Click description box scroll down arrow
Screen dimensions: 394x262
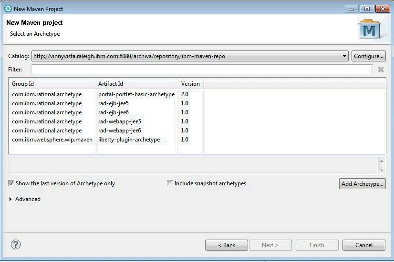coord(382,170)
